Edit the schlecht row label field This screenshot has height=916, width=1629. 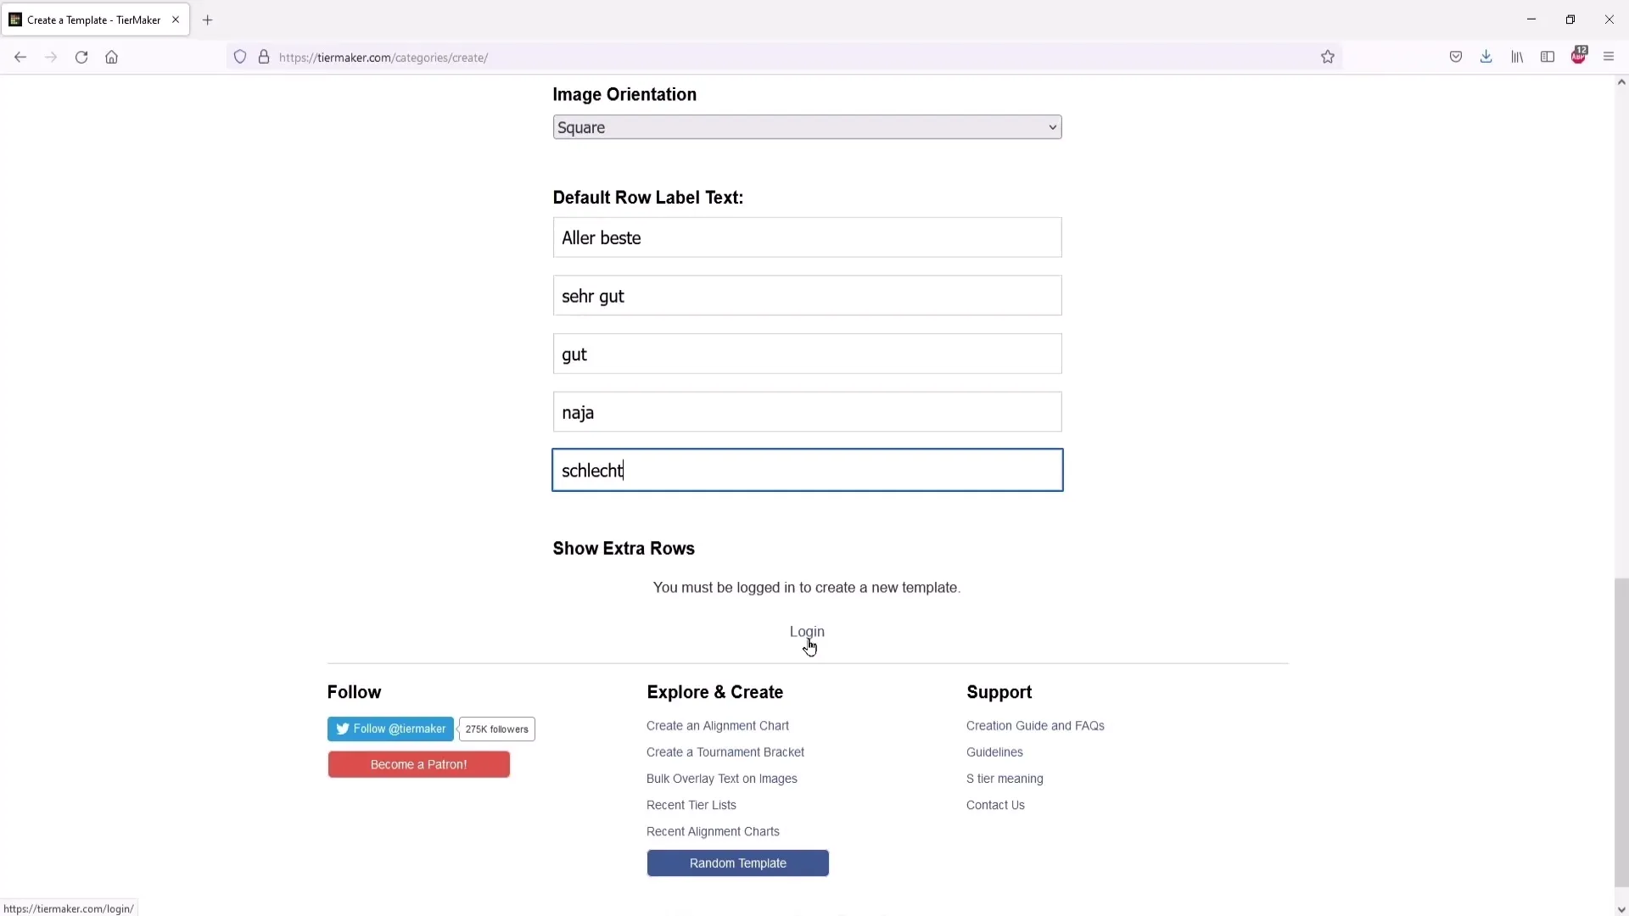point(807,470)
